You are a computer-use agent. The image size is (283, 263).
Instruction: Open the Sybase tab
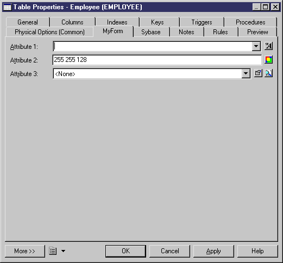pyautogui.click(x=151, y=32)
